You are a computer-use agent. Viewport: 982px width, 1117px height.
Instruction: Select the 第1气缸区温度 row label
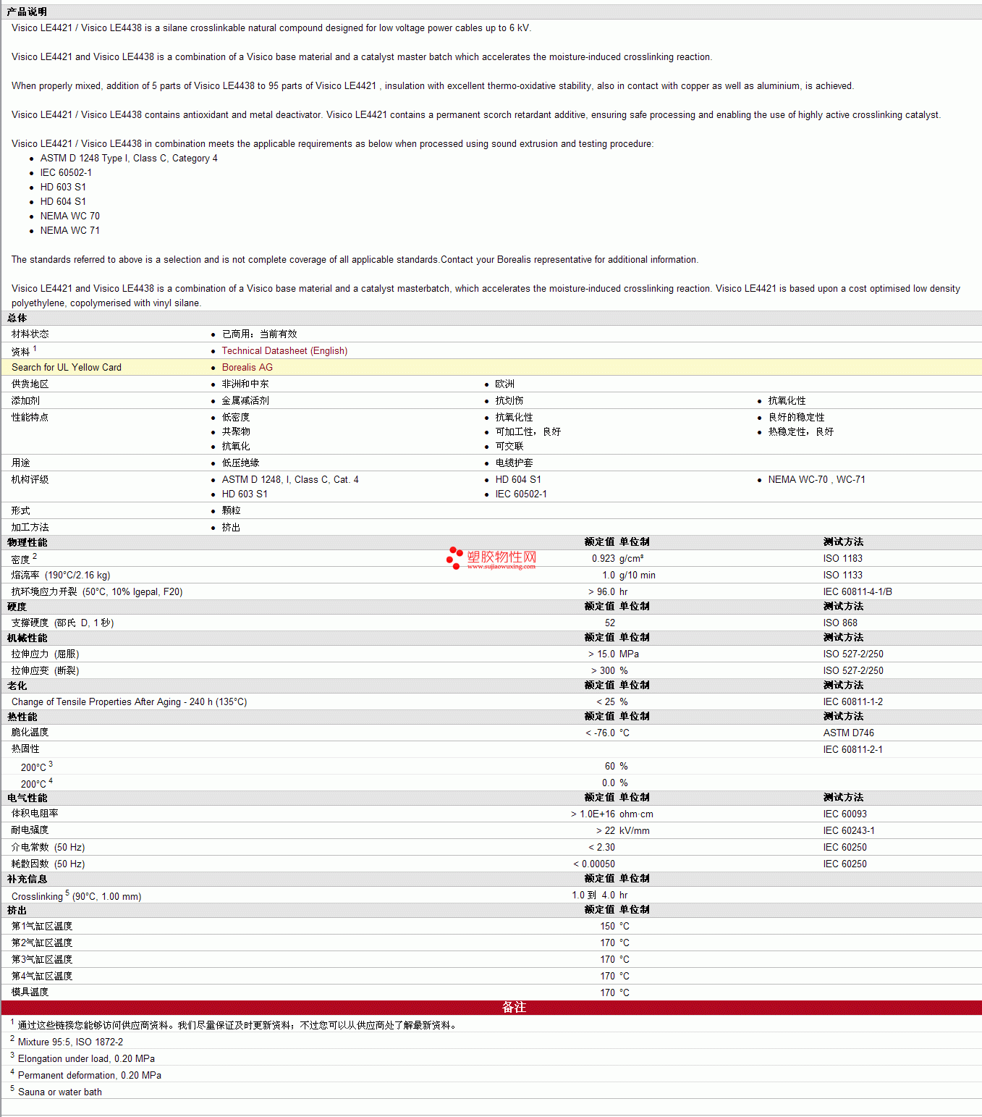(42, 926)
